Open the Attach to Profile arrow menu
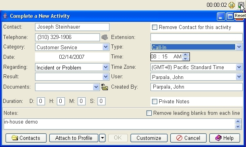This screenshot has height=147, width=246. 102,138
